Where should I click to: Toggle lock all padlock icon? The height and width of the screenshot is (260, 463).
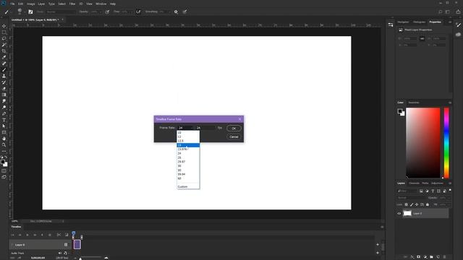pyautogui.click(x=428, y=204)
